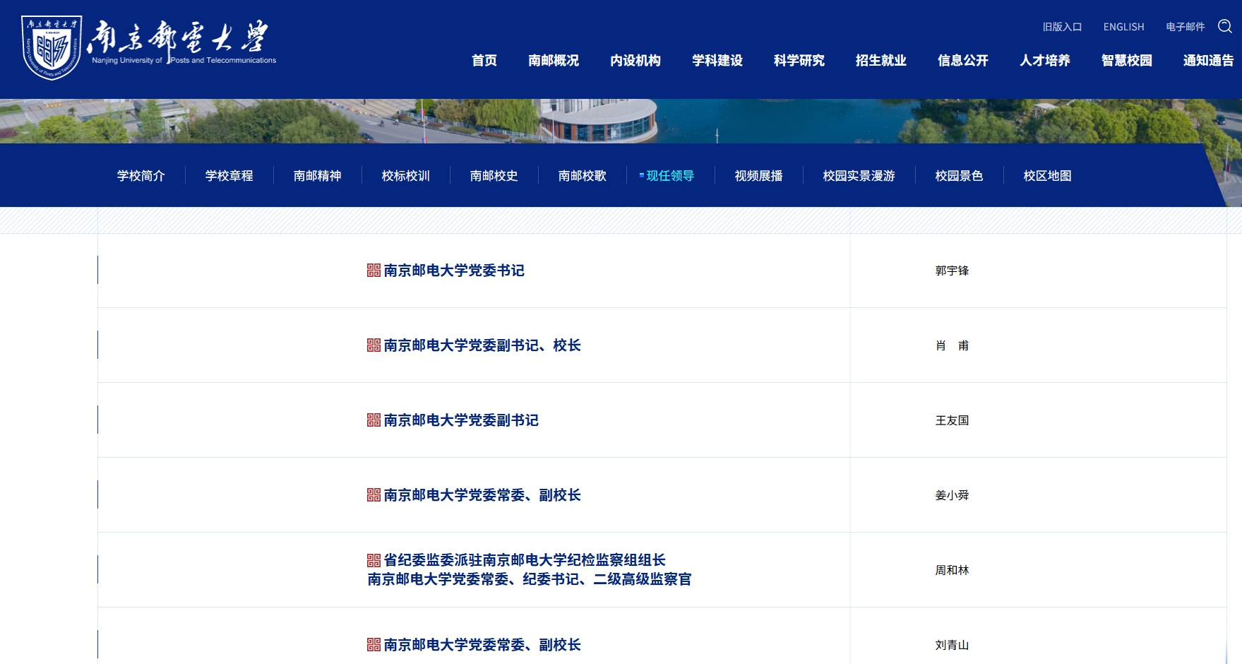
Task: Open 内设机构 menu
Action: [635, 61]
